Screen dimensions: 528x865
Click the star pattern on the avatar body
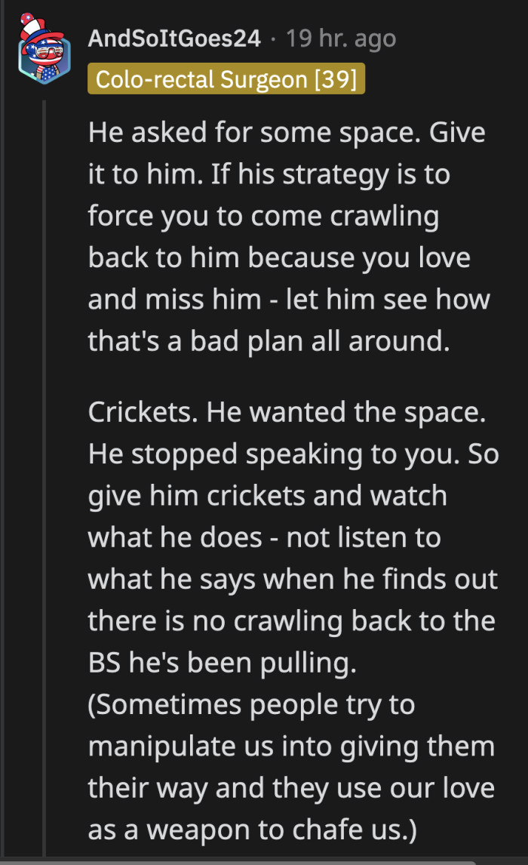(x=49, y=73)
